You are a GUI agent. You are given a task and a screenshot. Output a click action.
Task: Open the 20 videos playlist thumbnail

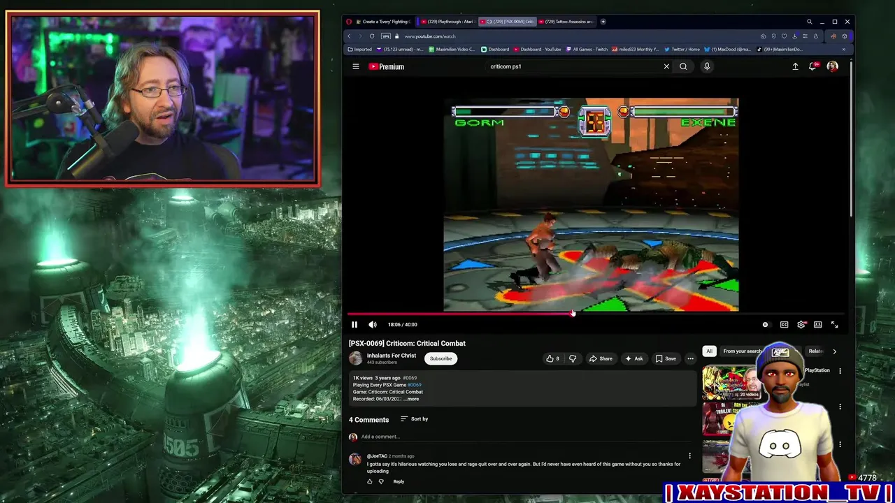[x=731, y=382]
